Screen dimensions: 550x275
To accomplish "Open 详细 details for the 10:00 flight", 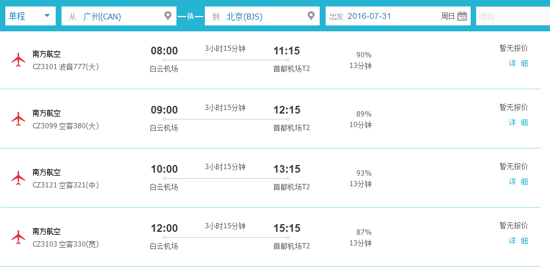I will click(519, 182).
